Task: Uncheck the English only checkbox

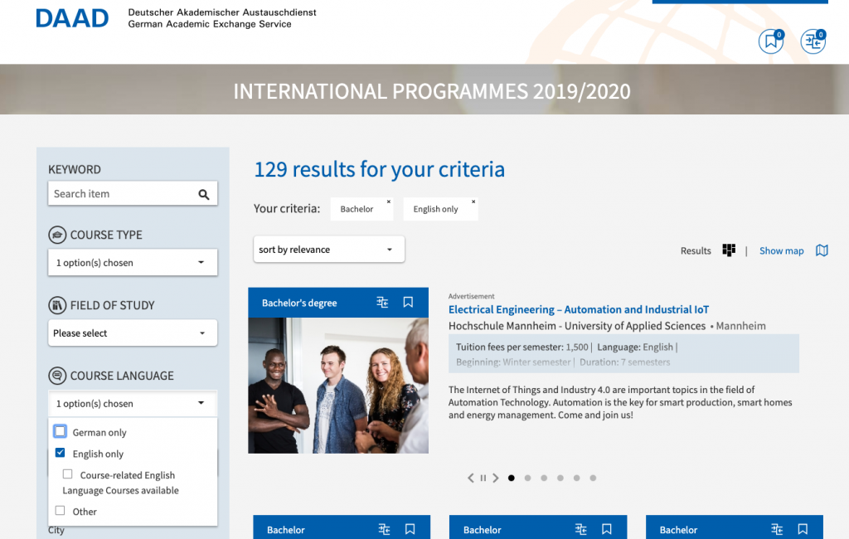Action: pyautogui.click(x=61, y=453)
